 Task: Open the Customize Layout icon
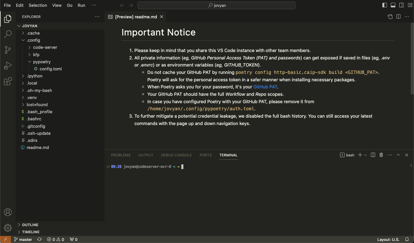pyautogui.click(x=410, y=5)
